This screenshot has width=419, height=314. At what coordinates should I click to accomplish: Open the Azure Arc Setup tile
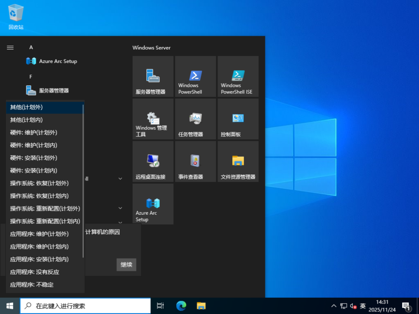pyautogui.click(x=153, y=204)
